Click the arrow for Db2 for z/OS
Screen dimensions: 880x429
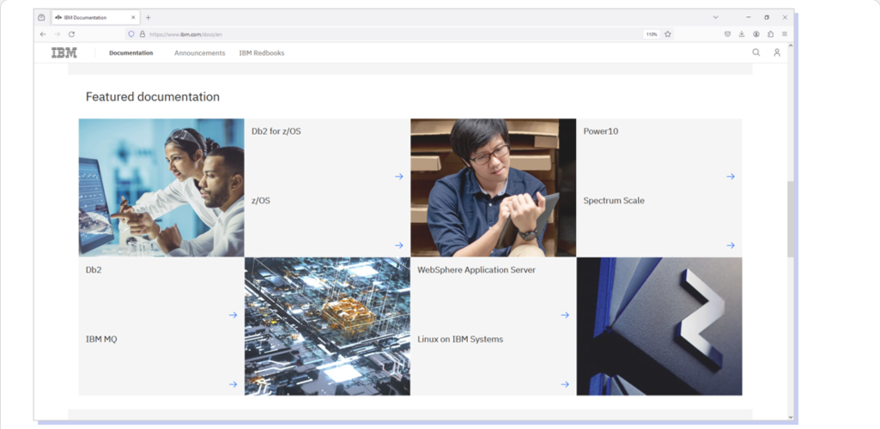click(399, 176)
